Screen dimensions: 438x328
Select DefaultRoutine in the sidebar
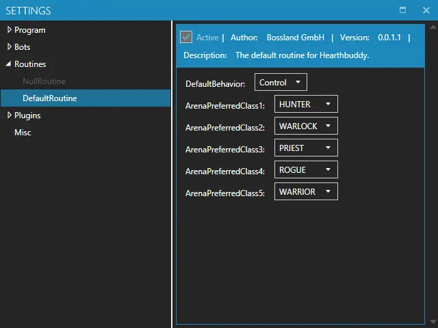49,98
